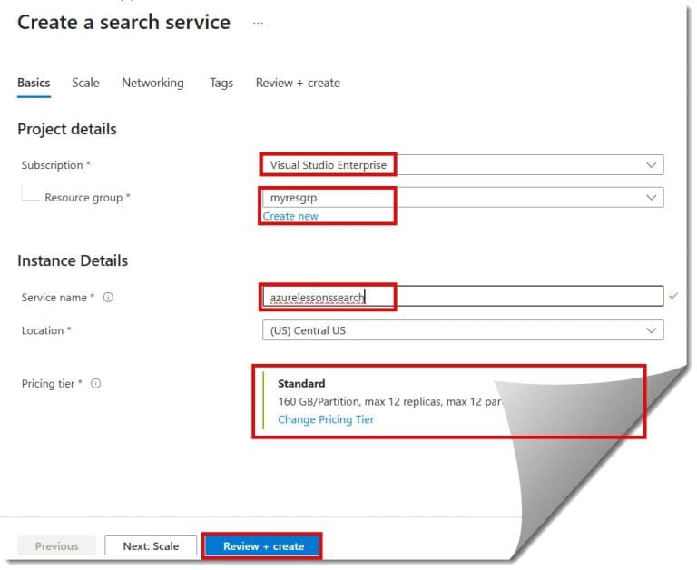697x570 pixels.
Task: Click the Instance Details heading
Action: (x=73, y=260)
